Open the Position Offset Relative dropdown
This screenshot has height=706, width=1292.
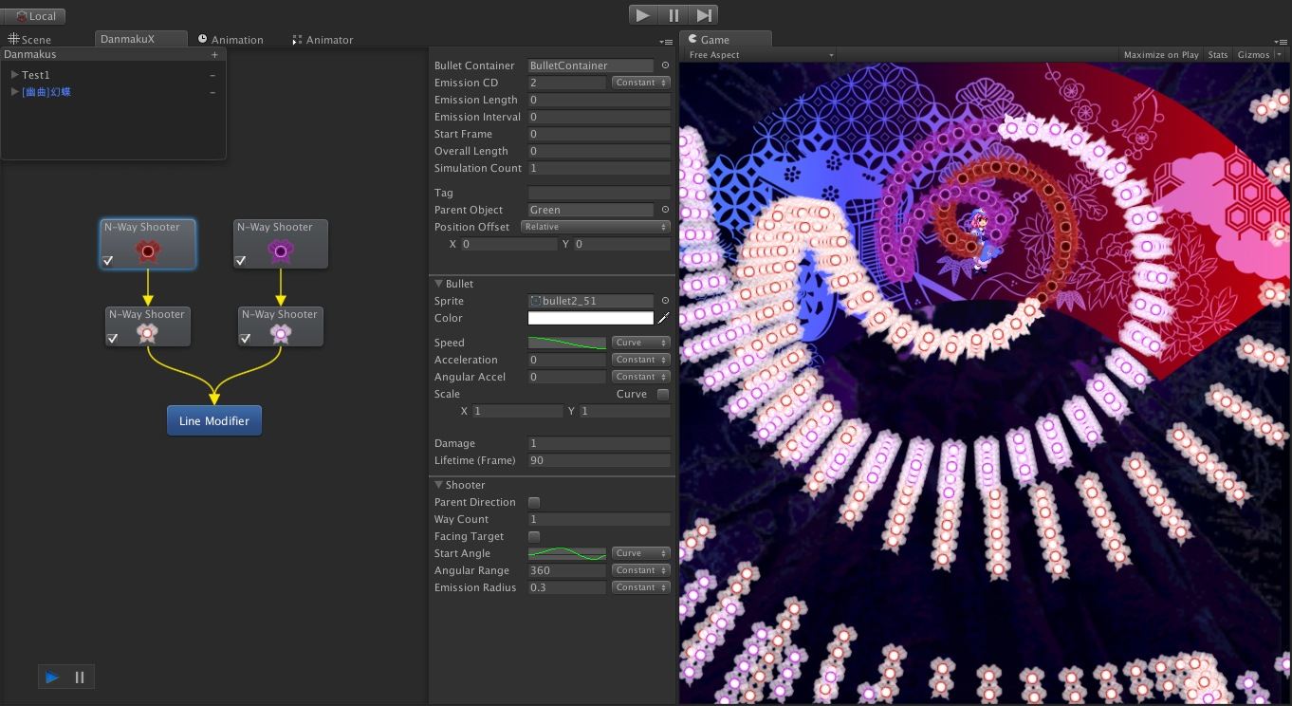(x=596, y=227)
